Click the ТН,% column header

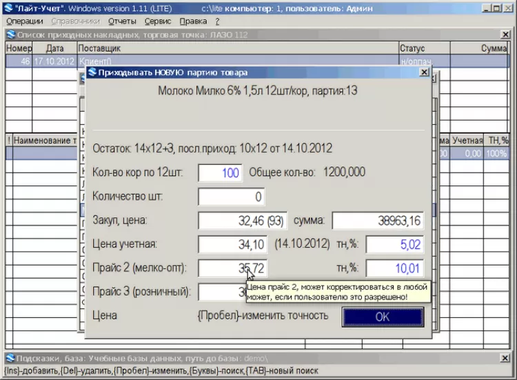coord(498,141)
